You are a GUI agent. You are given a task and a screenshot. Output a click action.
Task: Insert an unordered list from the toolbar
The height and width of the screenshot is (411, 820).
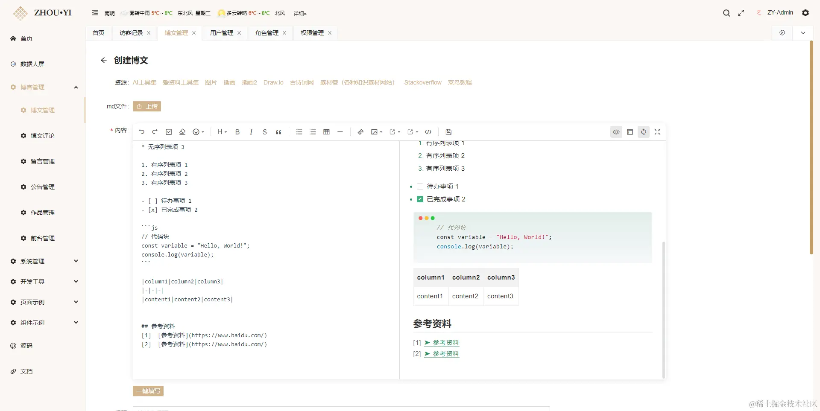pyautogui.click(x=299, y=132)
